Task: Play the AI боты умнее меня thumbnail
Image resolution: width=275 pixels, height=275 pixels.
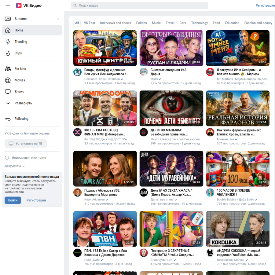Action: pos(238,48)
